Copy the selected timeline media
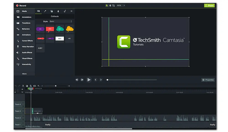 point(27,86)
